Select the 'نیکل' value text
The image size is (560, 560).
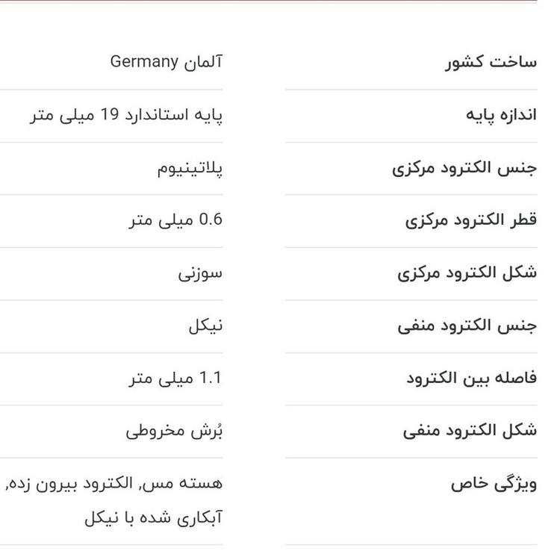[205, 326]
